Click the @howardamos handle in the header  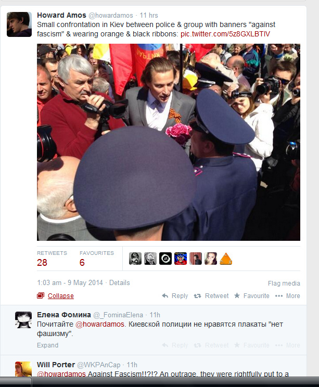[111, 15]
